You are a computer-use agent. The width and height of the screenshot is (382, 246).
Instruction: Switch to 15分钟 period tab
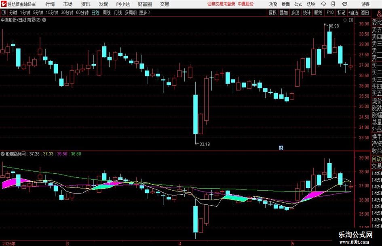tap(52, 13)
